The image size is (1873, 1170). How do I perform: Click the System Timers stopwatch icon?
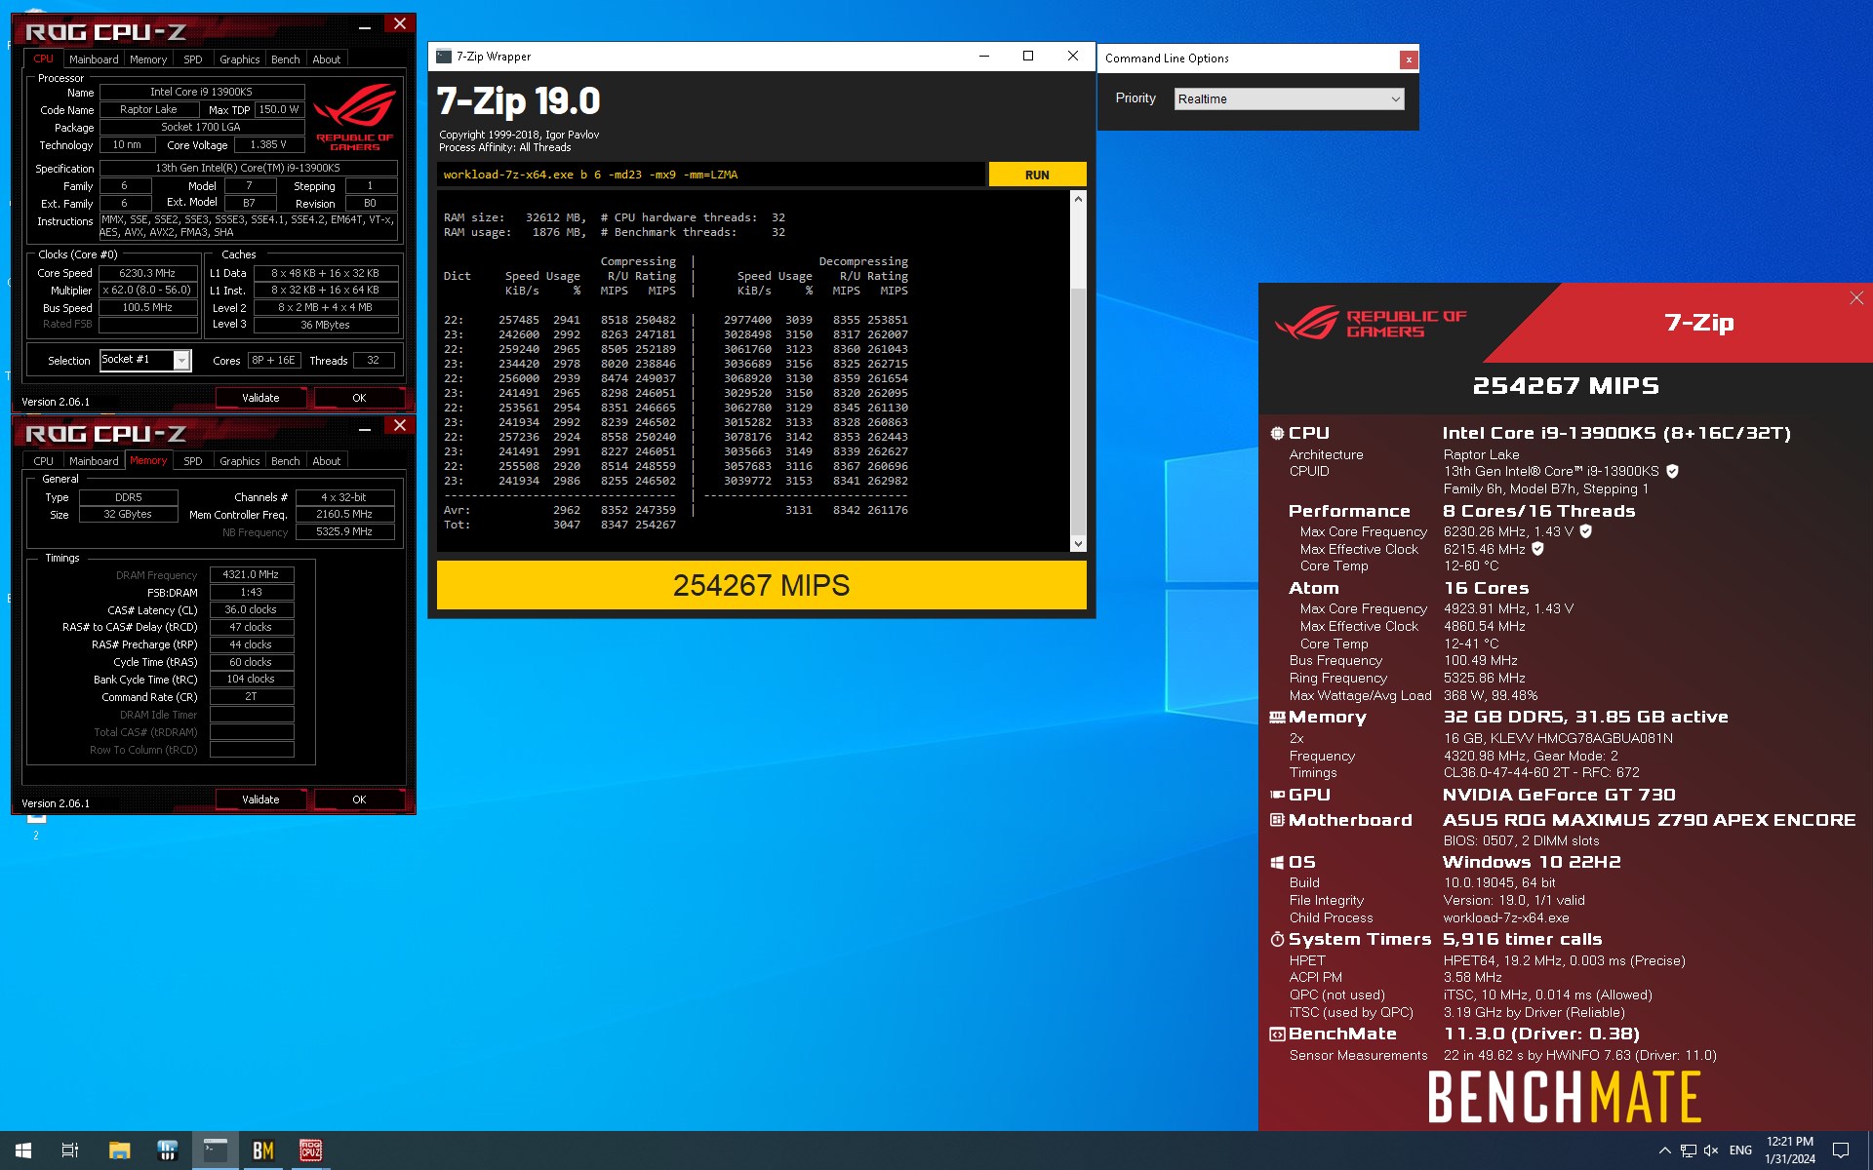[x=1277, y=939]
